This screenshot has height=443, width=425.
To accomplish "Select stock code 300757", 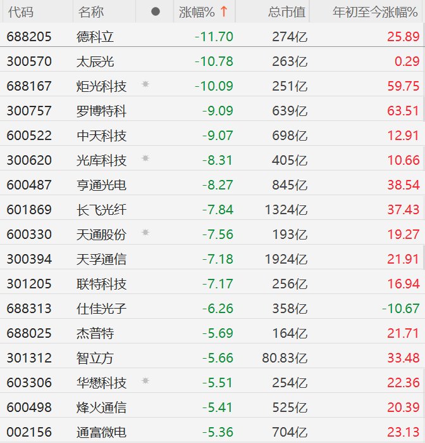I will coord(29,111).
